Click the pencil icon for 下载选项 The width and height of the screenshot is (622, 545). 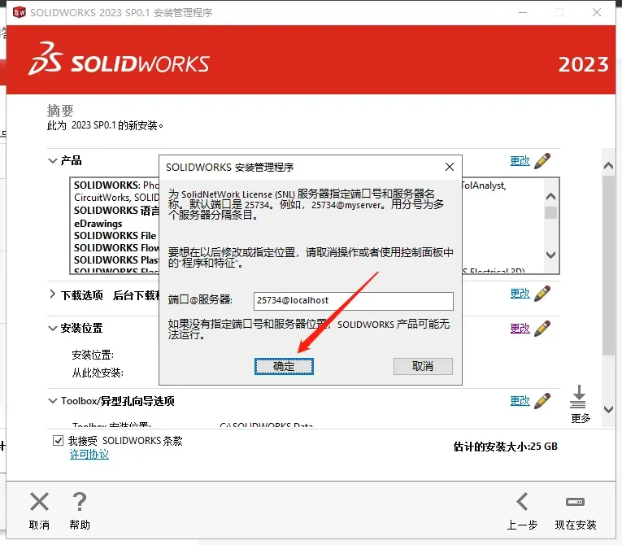tap(542, 294)
